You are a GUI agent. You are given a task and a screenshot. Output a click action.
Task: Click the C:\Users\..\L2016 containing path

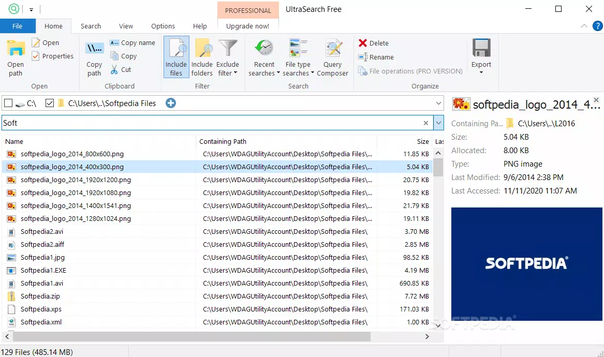click(x=546, y=124)
